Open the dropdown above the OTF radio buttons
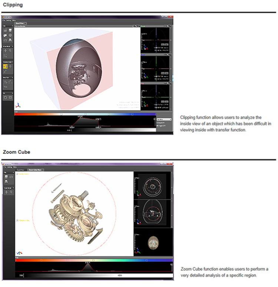The width and height of the screenshot is (278, 287). (164, 119)
